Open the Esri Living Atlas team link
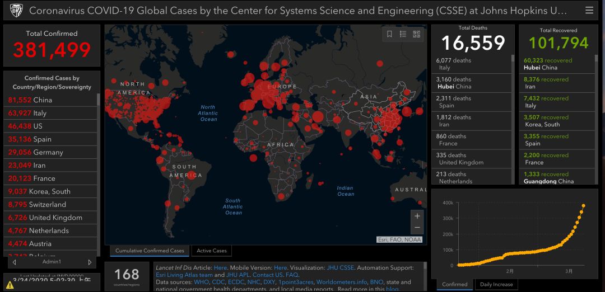This screenshot has width=605, height=292. [x=184, y=275]
